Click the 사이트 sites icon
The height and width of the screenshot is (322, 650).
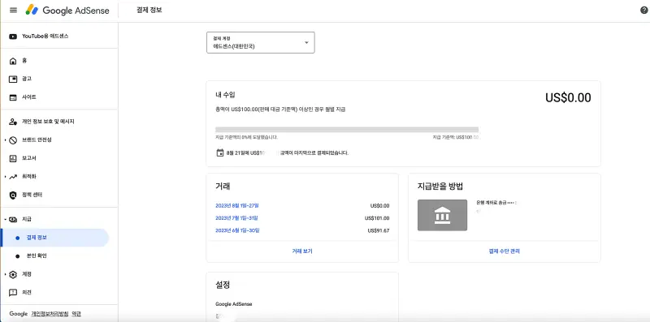13,97
